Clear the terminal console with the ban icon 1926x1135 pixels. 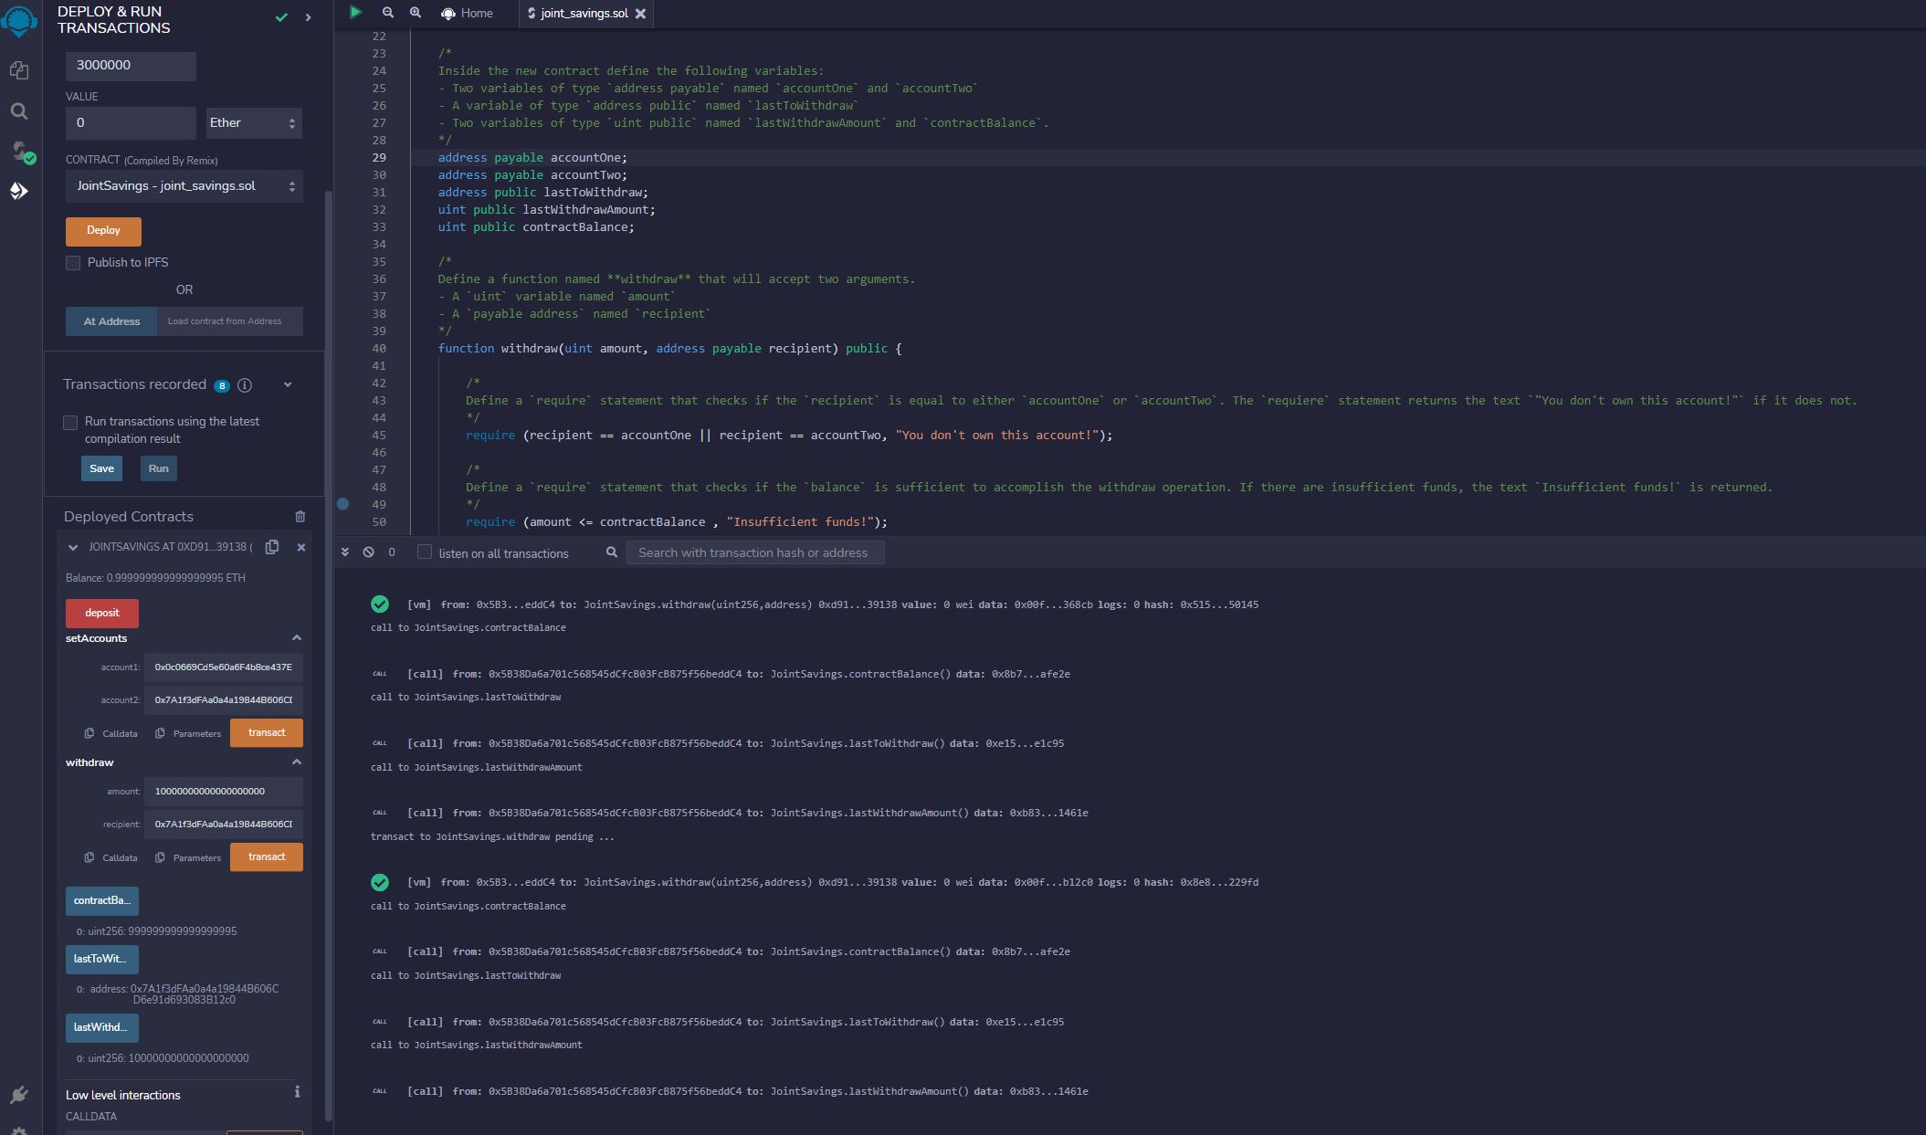(x=369, y=552)
